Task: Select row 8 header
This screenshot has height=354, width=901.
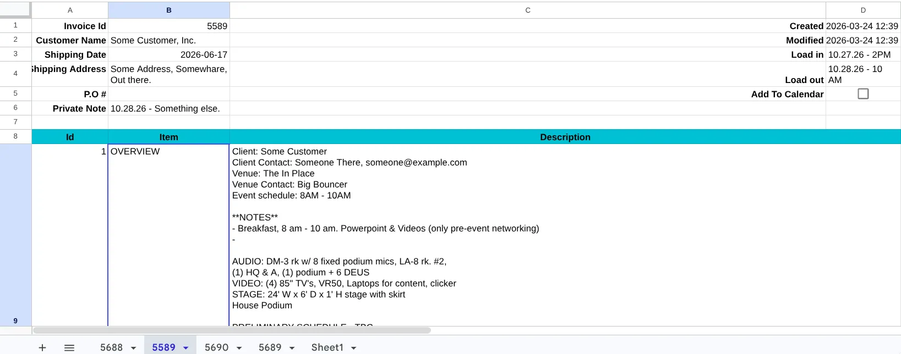Action: (x=15, y=136)
